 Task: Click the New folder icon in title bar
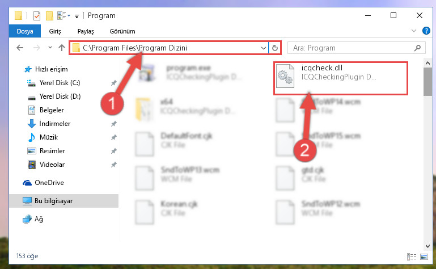click(x=49, y=15)
